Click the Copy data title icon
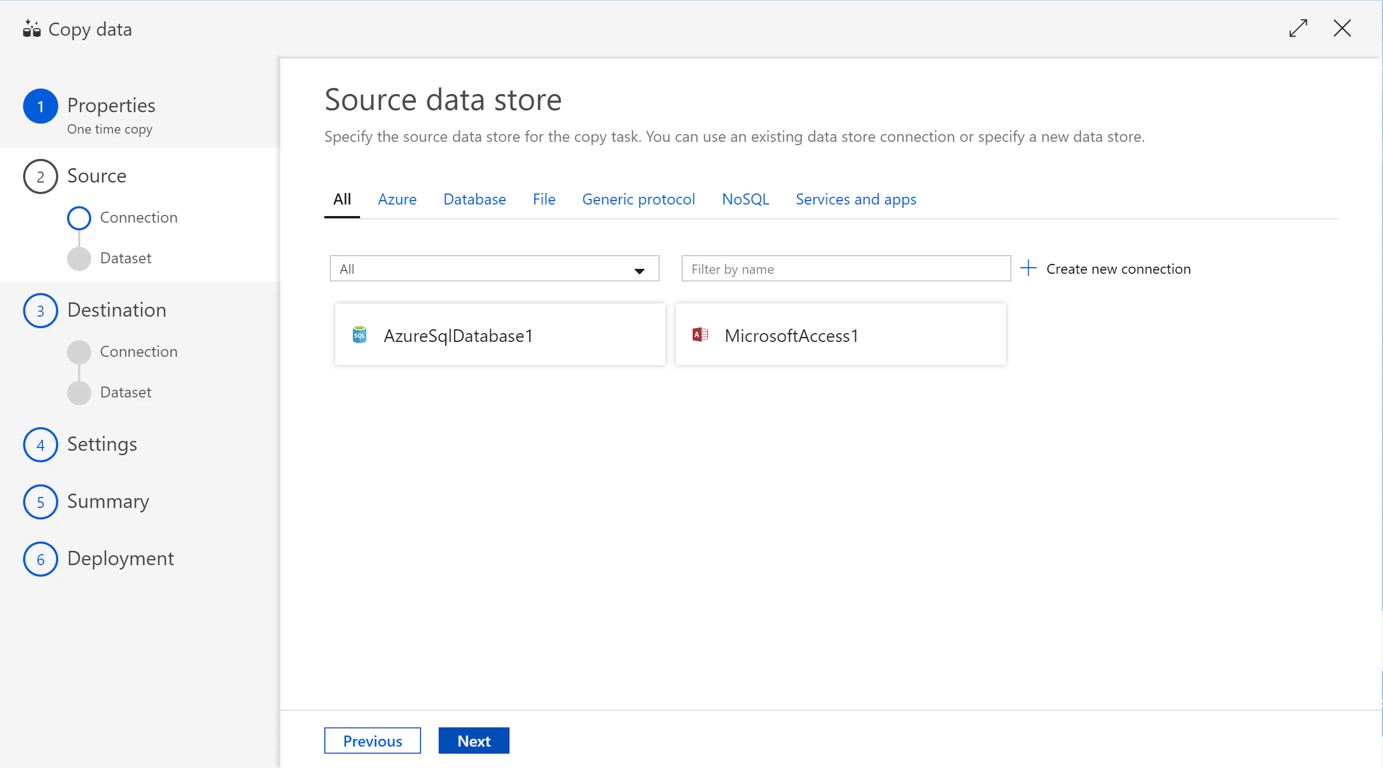The image size is (1383, 768). (31, 29)
